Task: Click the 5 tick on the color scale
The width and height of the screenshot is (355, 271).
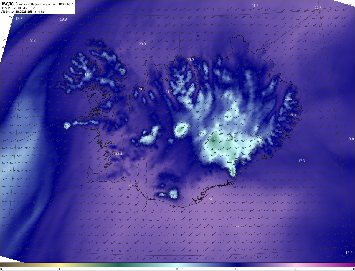Action: click(x=118, y=269)
